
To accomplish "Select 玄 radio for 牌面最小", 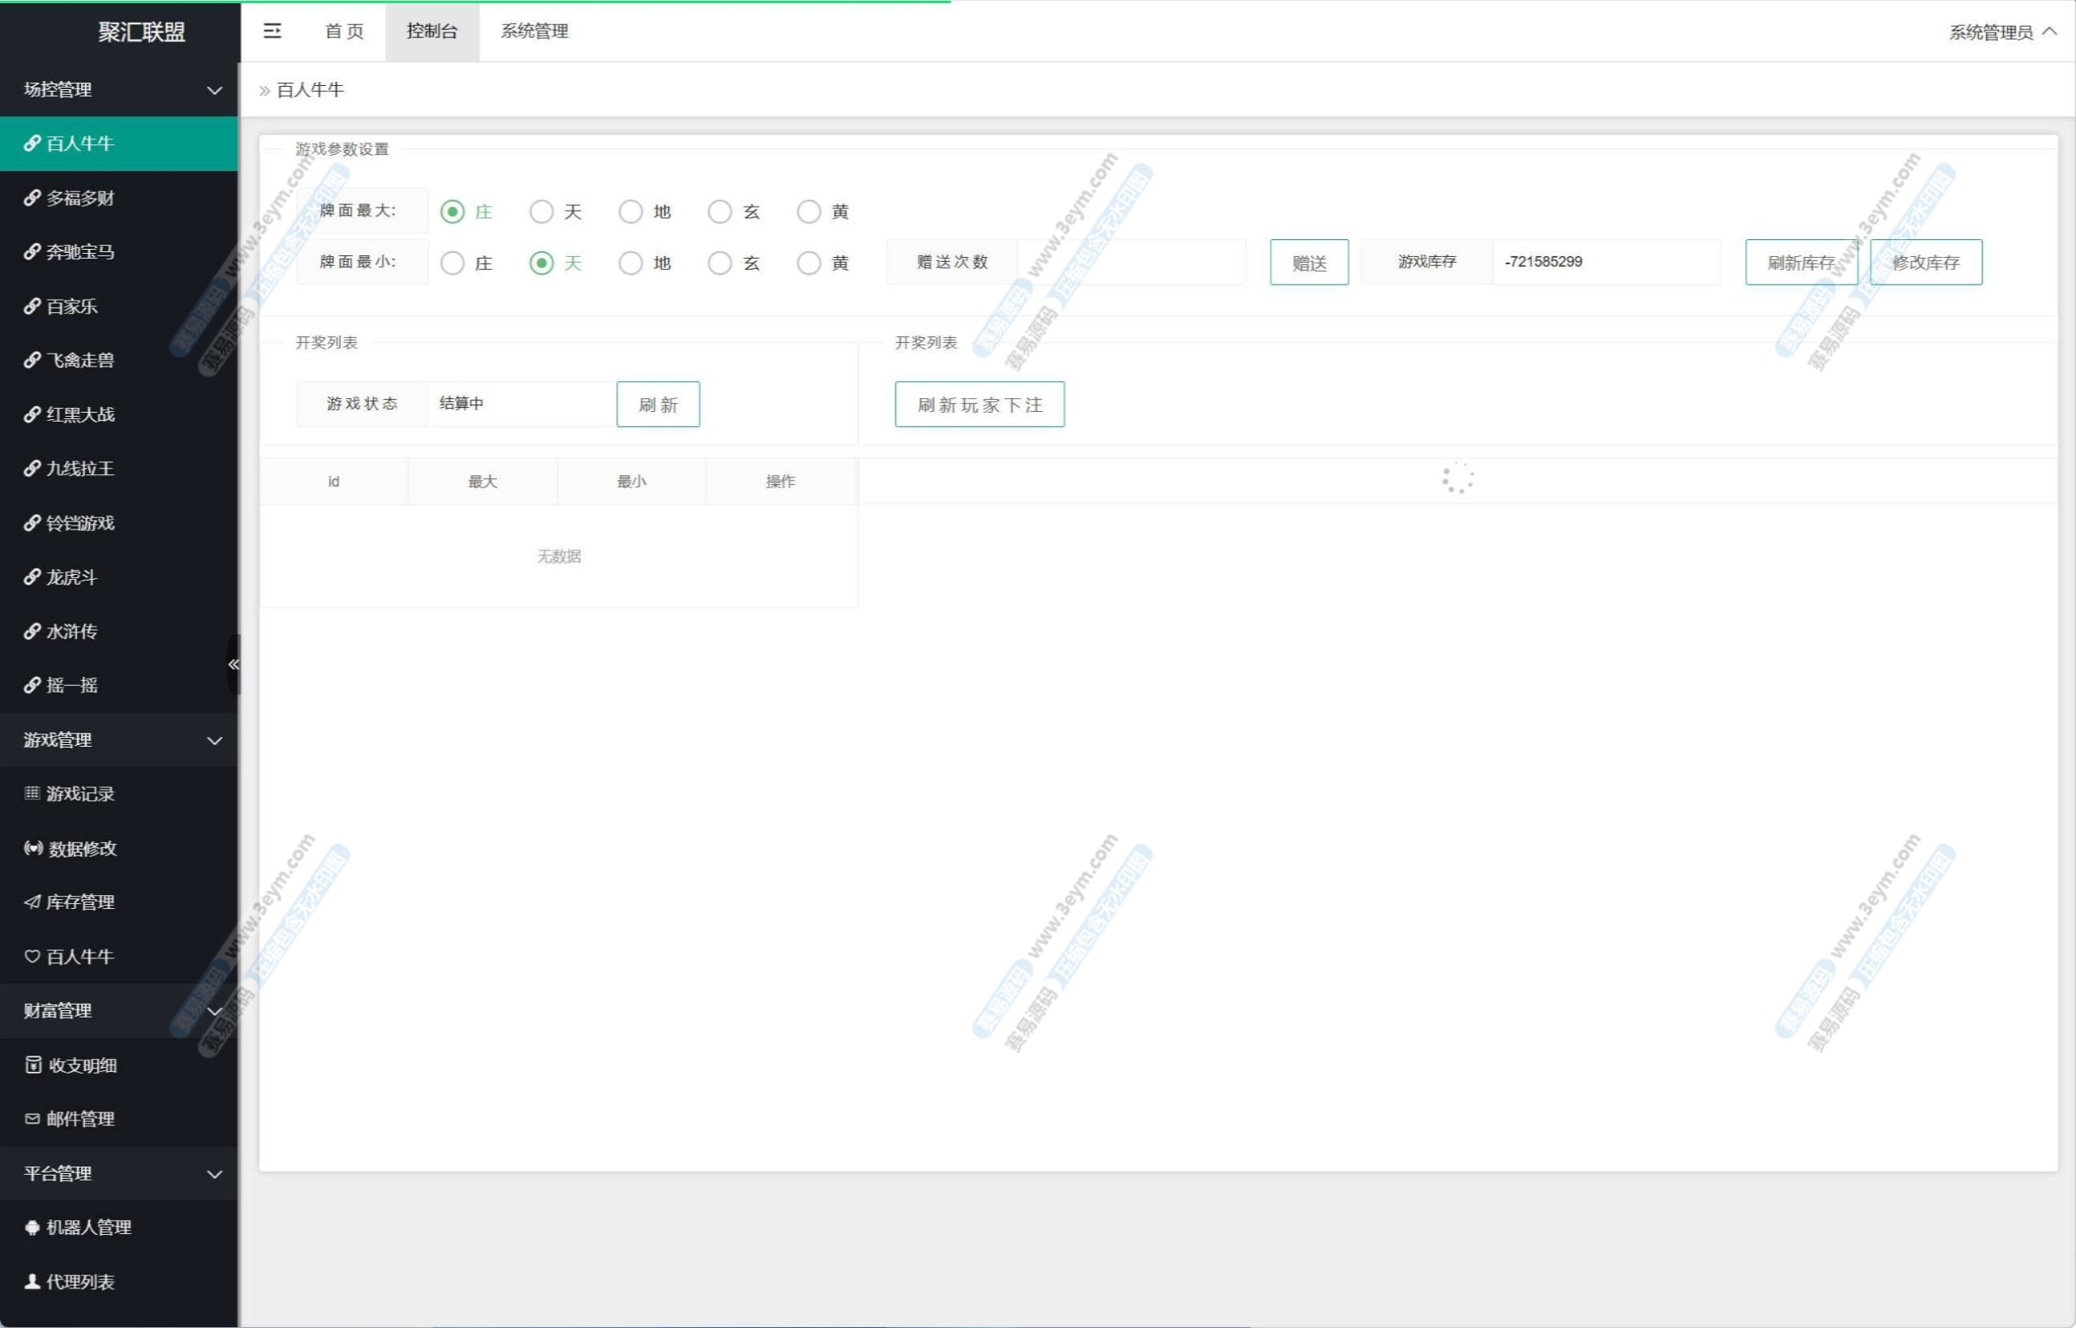I will coord(719,262).
